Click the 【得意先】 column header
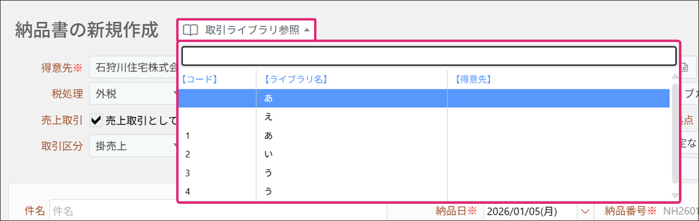Image resolution: width=699 pixels, height=221 pixels. (x=474, y=80)
